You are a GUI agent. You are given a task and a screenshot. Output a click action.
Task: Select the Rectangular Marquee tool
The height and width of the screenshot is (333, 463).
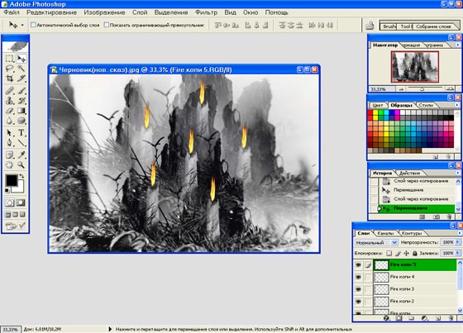point(9,59)
